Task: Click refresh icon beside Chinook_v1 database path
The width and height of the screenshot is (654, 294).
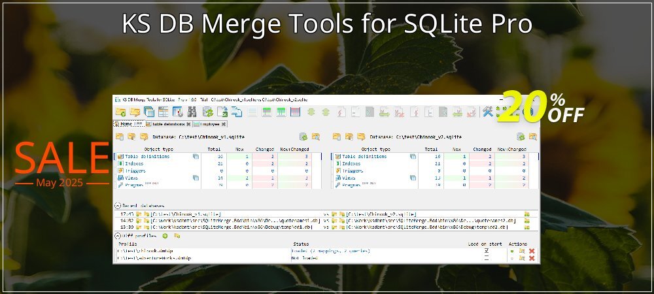Action: (303, 137)
